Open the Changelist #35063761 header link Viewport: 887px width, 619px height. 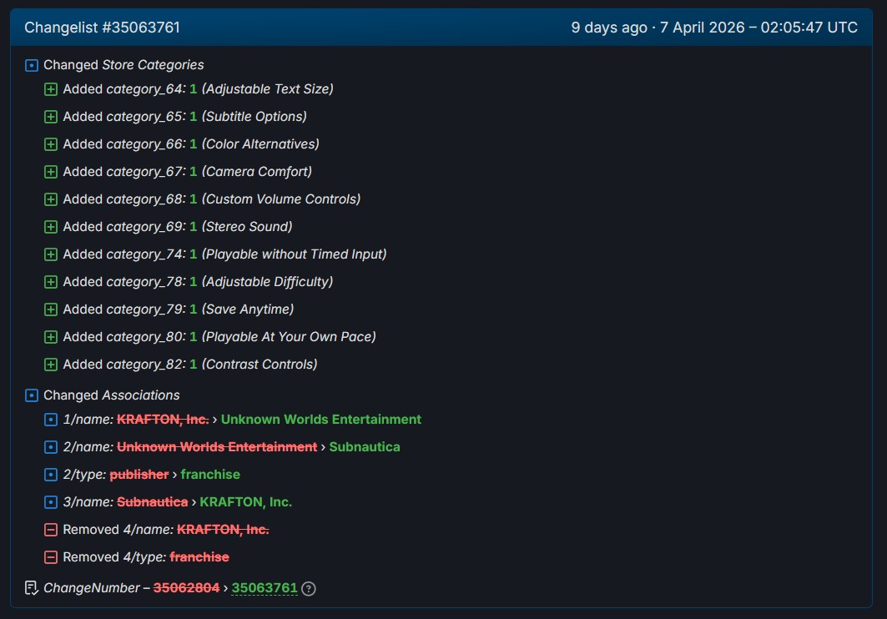[102, 28]
